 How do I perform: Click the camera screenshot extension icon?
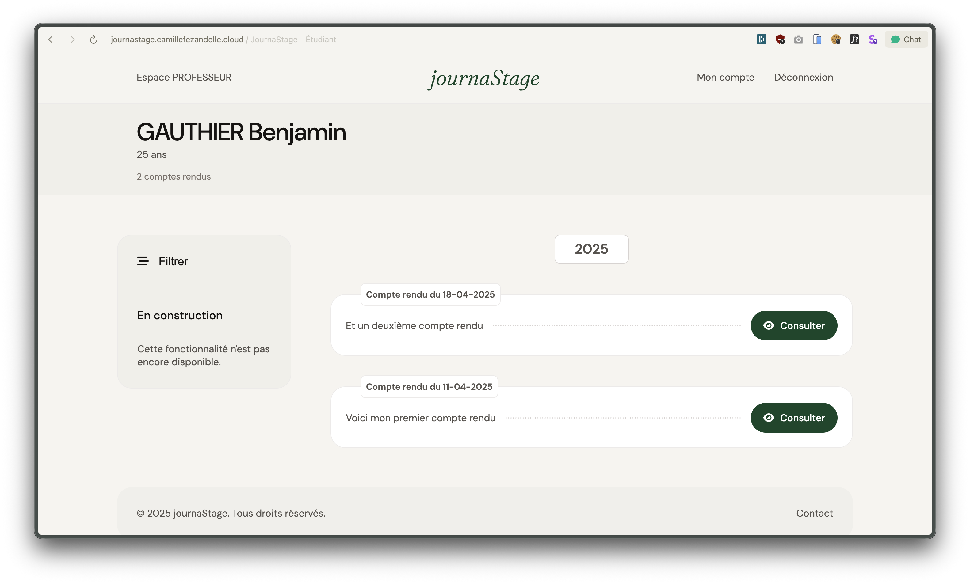click(x=798, y=39)
